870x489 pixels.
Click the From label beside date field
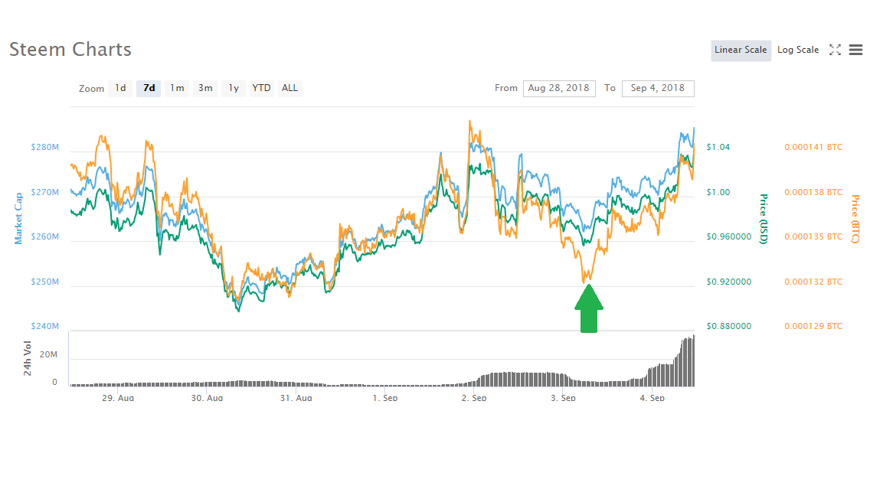click(506, 88)
